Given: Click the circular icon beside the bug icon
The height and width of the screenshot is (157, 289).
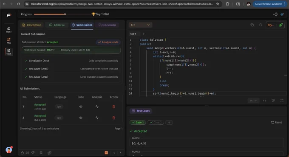Looking at the screenshot, I should coord(49,153).
